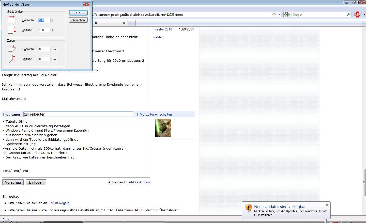Click the Yoda avatar thumbnail
Image resolution: width=366 pixels, height=223 pixels.
pos(163,128)
